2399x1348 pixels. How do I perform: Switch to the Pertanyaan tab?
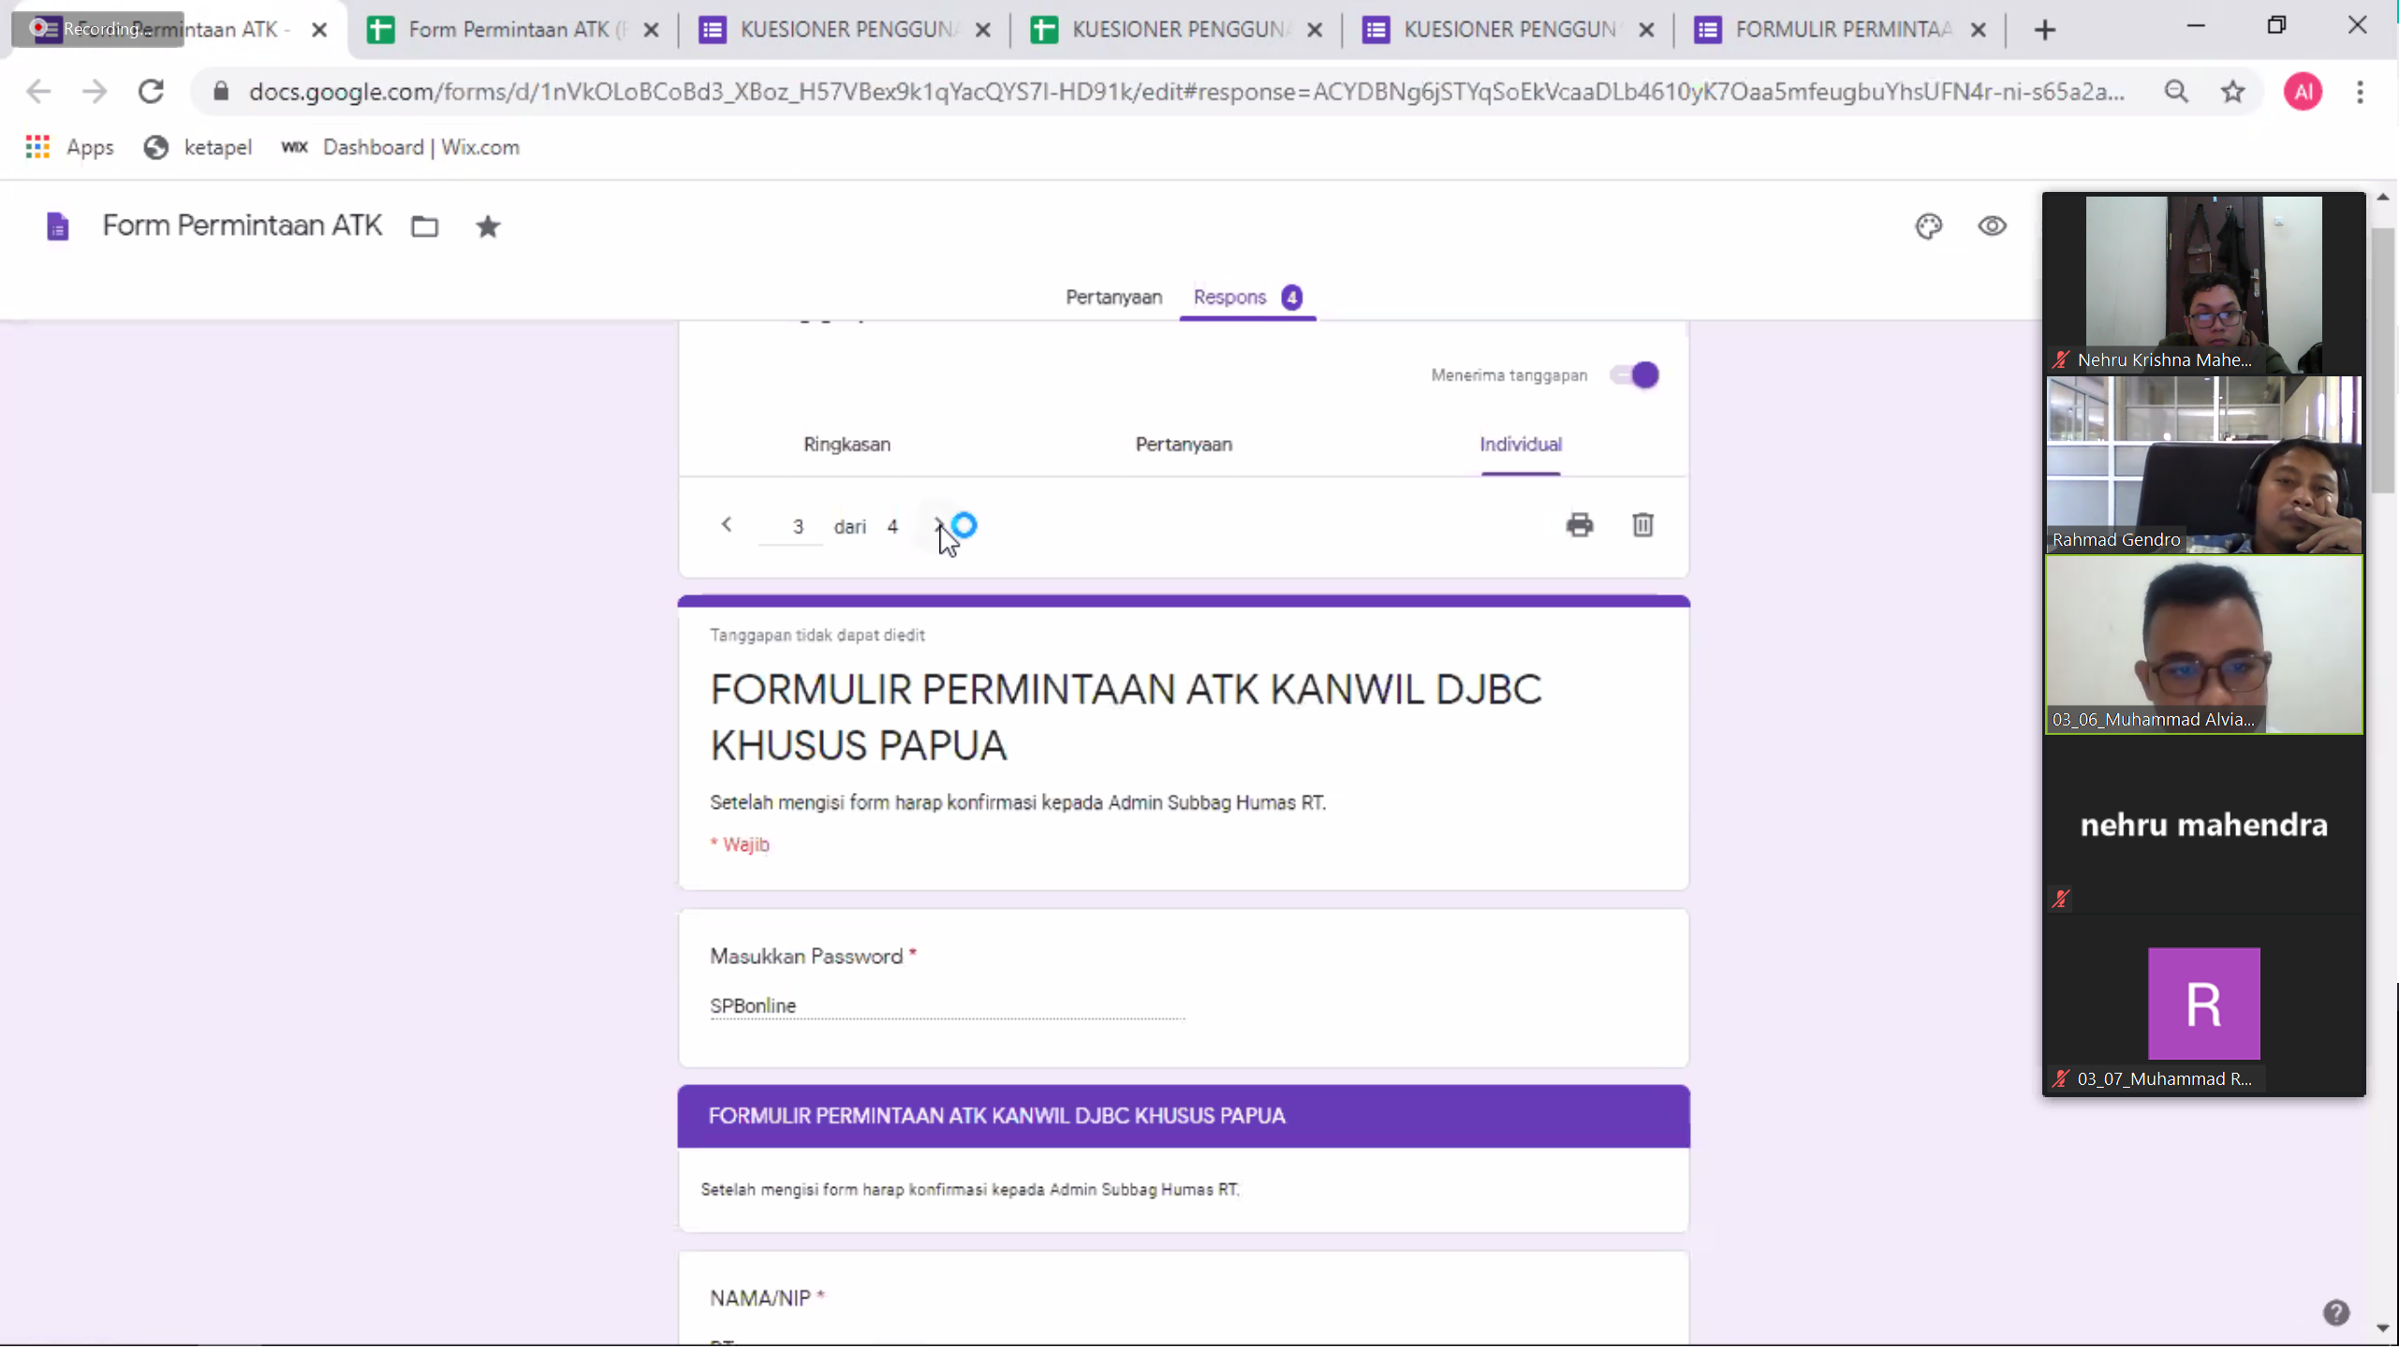[1112, 297]
